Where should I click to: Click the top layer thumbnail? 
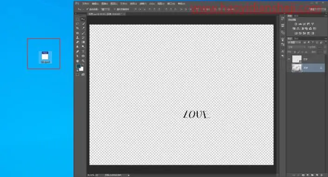click(x=297, y=59)
